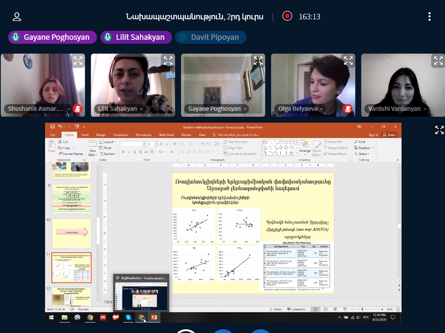The height and width of the screenshot is (333, 445).
Task: Open the participants user icon
Action: [17, 17]
